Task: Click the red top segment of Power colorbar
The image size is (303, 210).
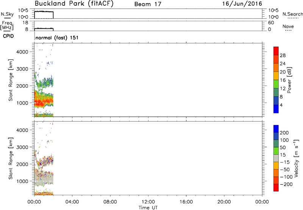Action: coord(276,51)
